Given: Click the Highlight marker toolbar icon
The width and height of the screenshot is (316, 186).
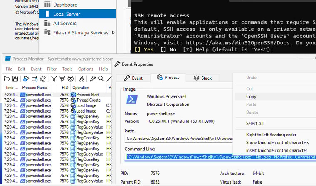Looking at the screenshot, I should point(62,79).
